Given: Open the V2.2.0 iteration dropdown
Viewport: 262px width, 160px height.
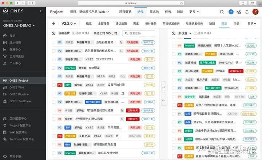Looking at the screenshot, I should (x=69, y=24).
